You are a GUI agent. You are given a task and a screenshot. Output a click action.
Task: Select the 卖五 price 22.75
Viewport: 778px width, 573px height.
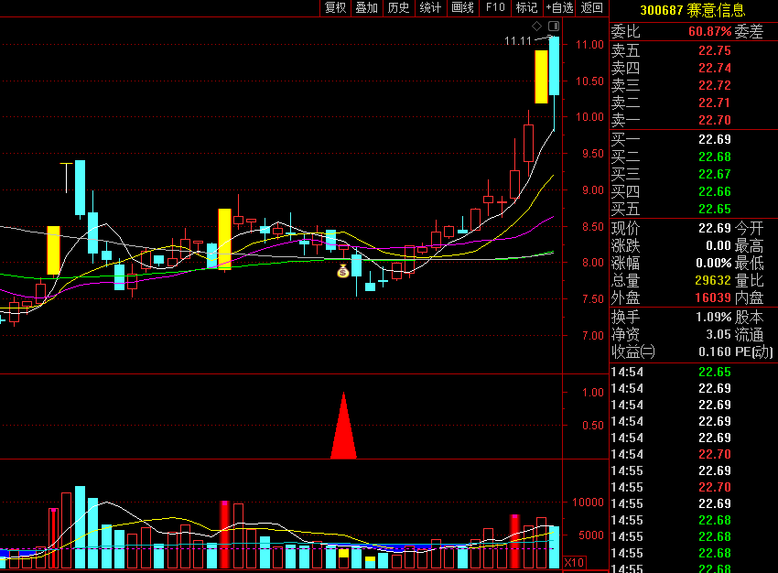[715, 50]
